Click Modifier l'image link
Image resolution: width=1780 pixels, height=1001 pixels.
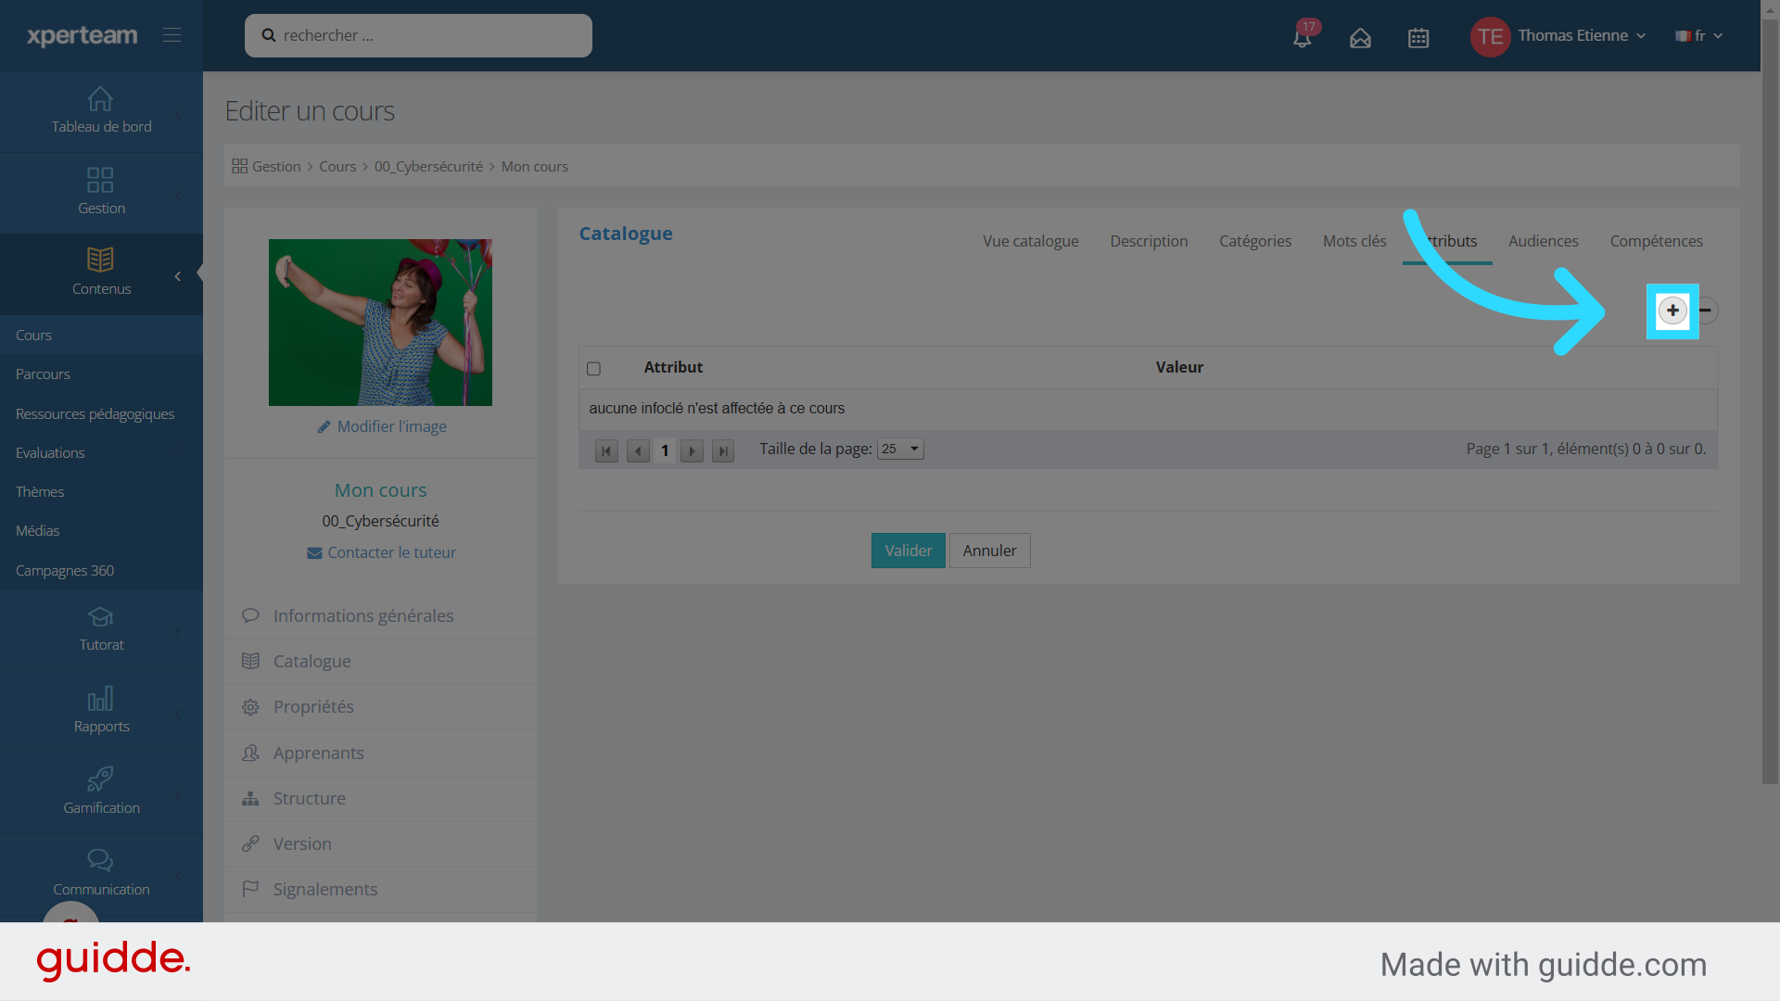click(391, 426)
